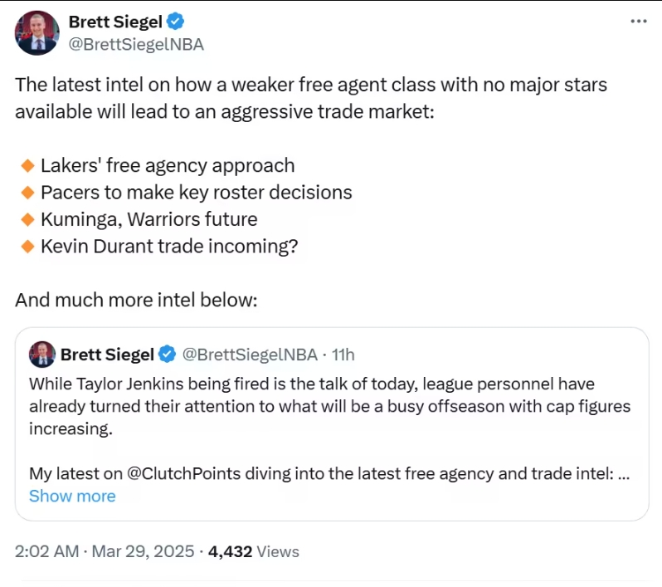Click the @BrettSiegelNBA handle in the quoted tweet
662x587 pixels.
pos(249,355)
